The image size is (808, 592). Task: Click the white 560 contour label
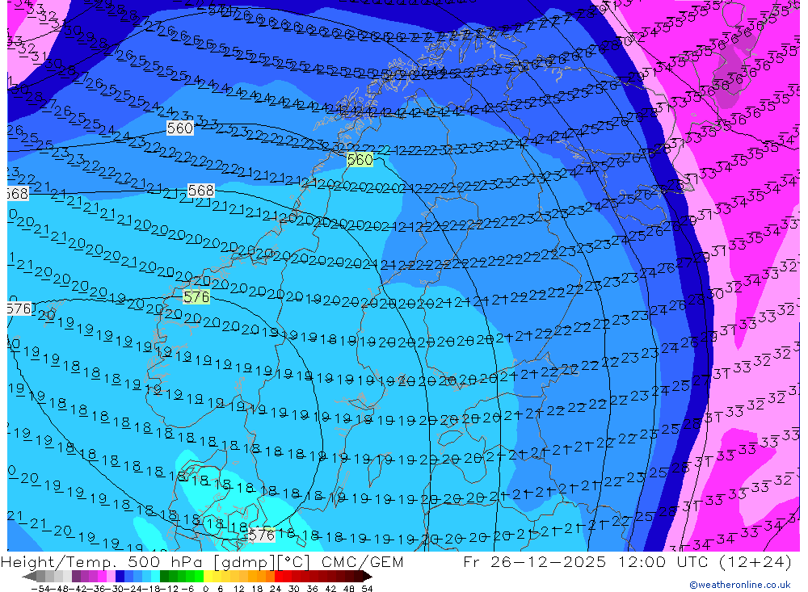click(180, 128)
